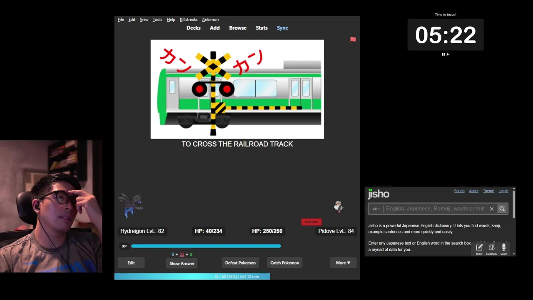Click the Pidove Pokemon sprite
This screenshot has width=533, height=300.
click(339, 207)
